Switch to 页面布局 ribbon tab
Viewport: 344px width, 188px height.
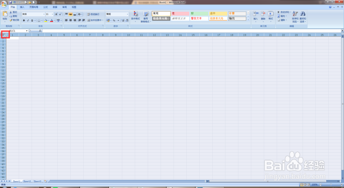pos(34,7)
